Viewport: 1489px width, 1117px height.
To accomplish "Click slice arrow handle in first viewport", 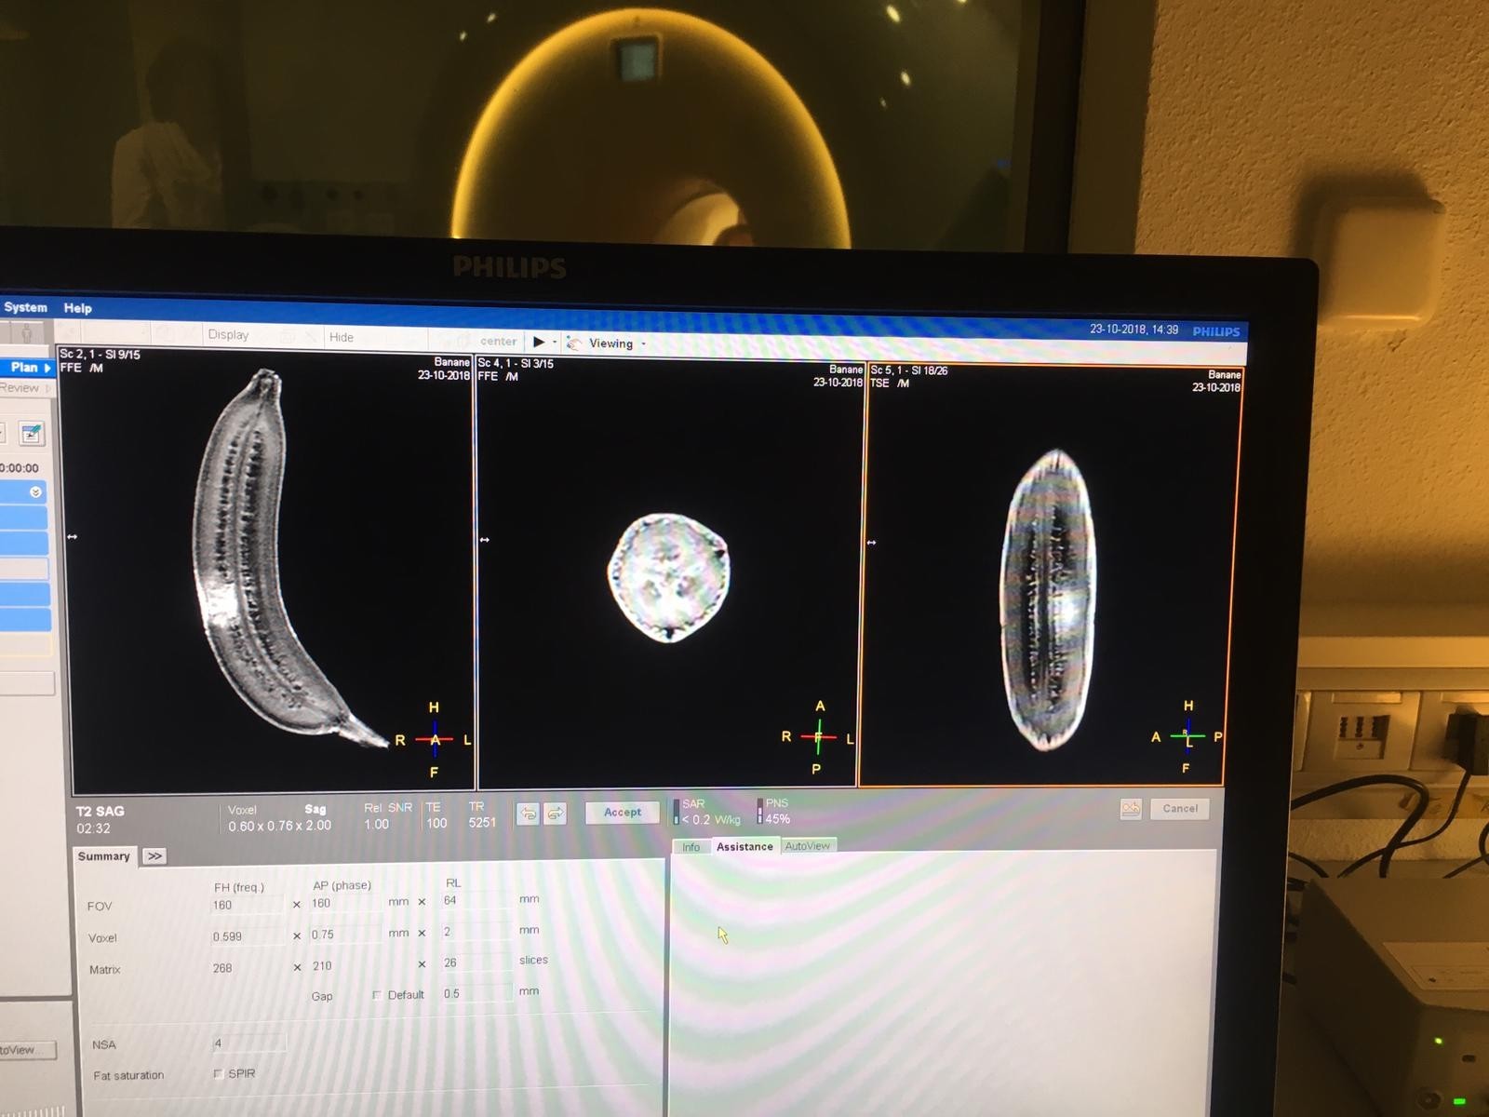I will tap(73, 537).
